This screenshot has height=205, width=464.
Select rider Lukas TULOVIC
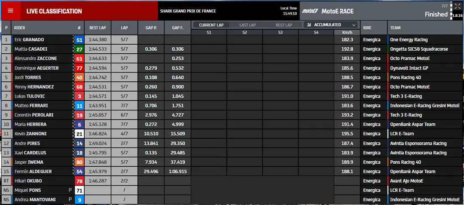click(29, 96)
